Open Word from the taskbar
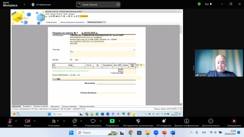This screenshot has width=244, height=137. click(173, 133)
